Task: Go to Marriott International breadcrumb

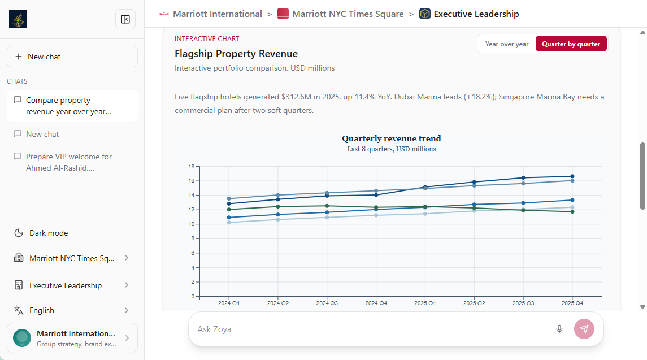Action: click(217, 14)
